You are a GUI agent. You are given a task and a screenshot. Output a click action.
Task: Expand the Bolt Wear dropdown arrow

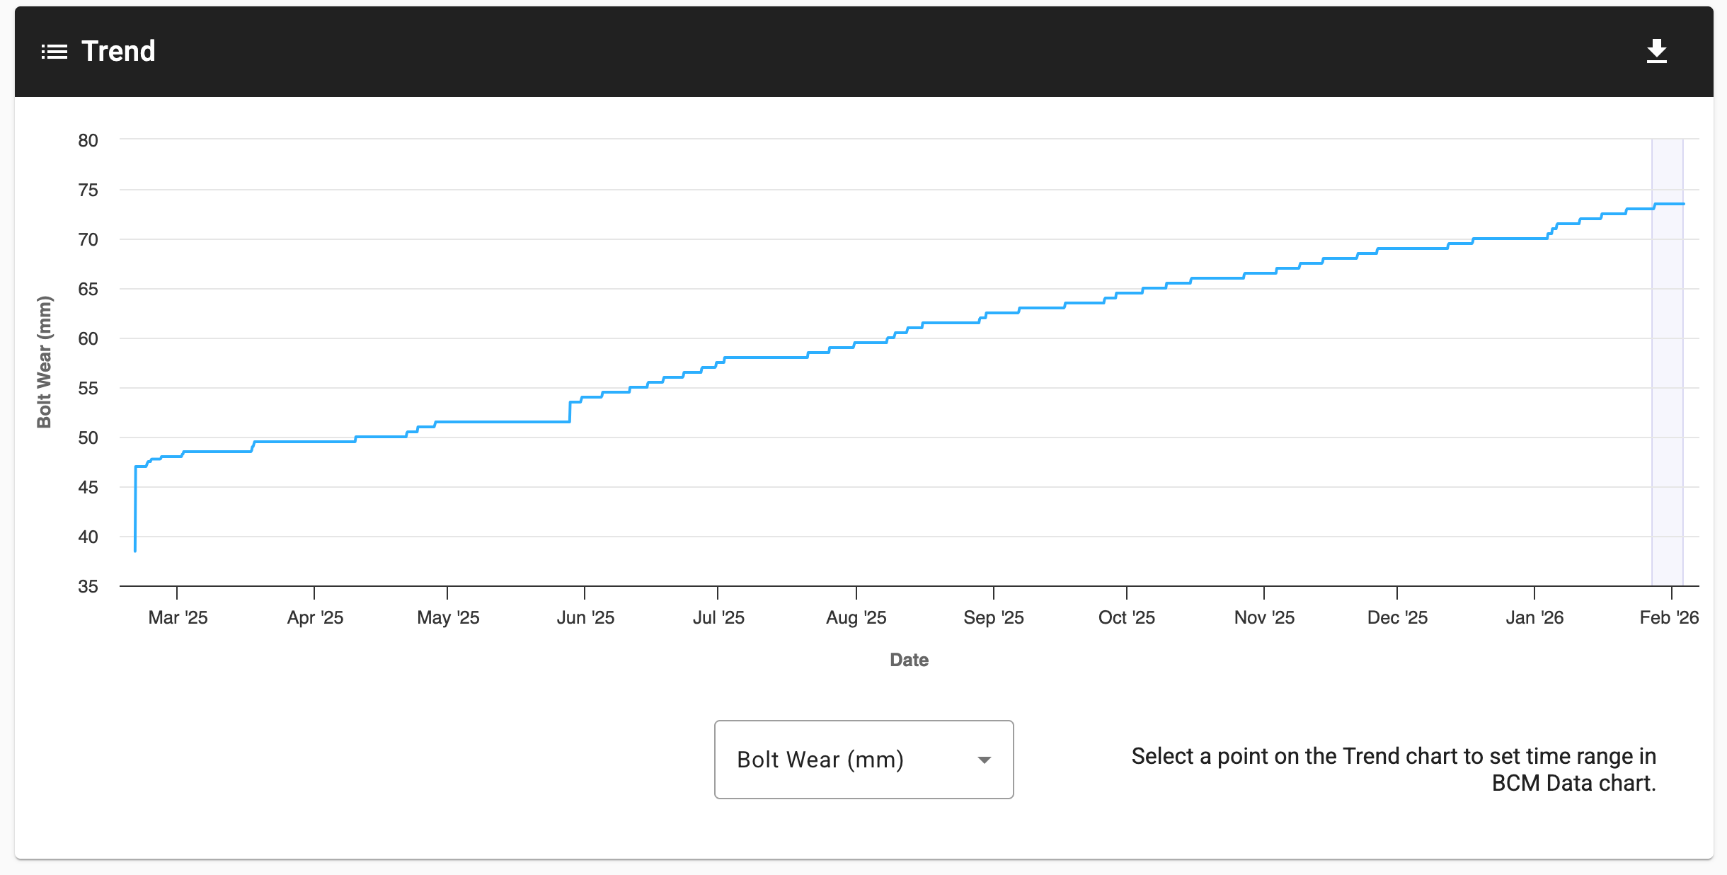[x=984, y=760]
